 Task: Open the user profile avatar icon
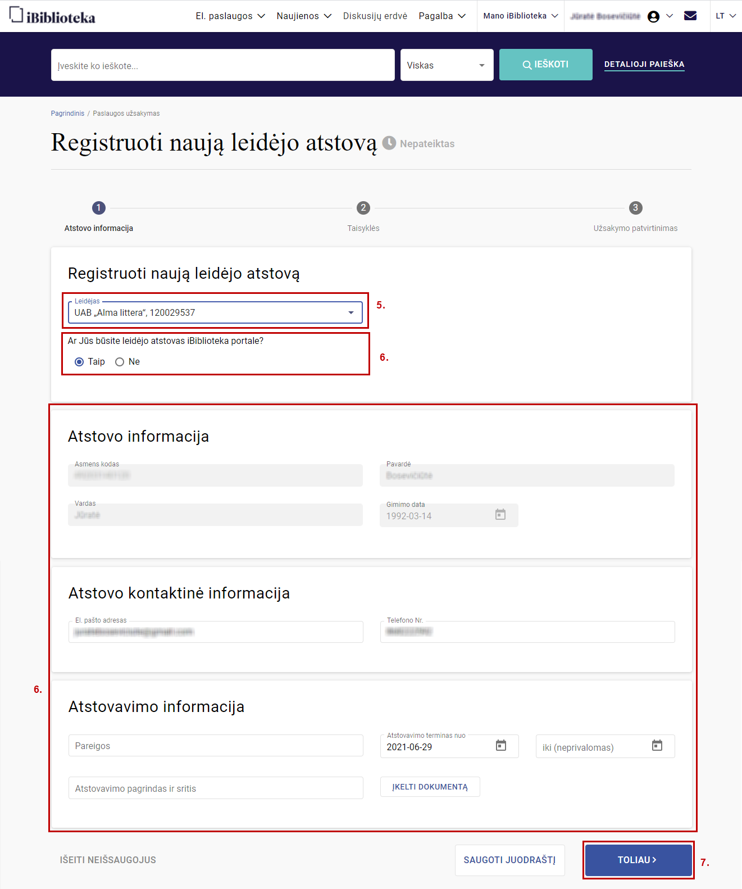(653, 16)
